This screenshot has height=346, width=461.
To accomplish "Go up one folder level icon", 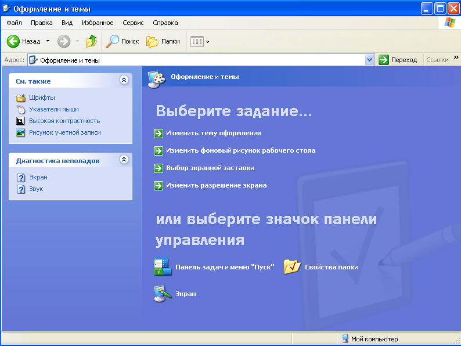I will (x=92, y=41).
